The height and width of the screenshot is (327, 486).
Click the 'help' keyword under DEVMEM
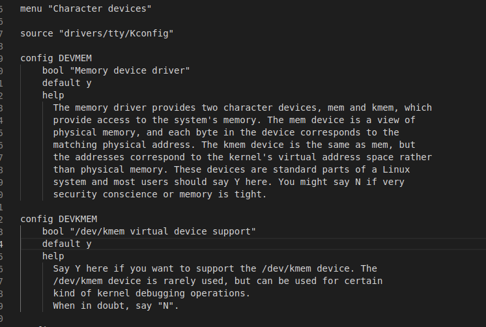[x=53, y=96]
